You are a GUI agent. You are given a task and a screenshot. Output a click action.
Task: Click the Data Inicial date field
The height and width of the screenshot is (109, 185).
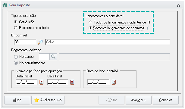coord(27,82)
